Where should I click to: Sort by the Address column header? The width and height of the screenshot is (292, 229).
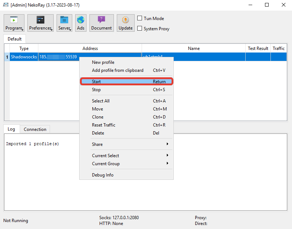tap(90, 48)
